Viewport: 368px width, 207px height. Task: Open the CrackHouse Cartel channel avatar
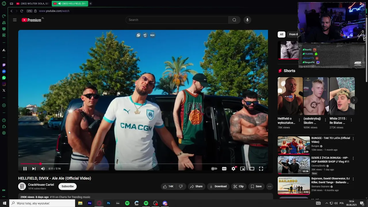point(22,186)
